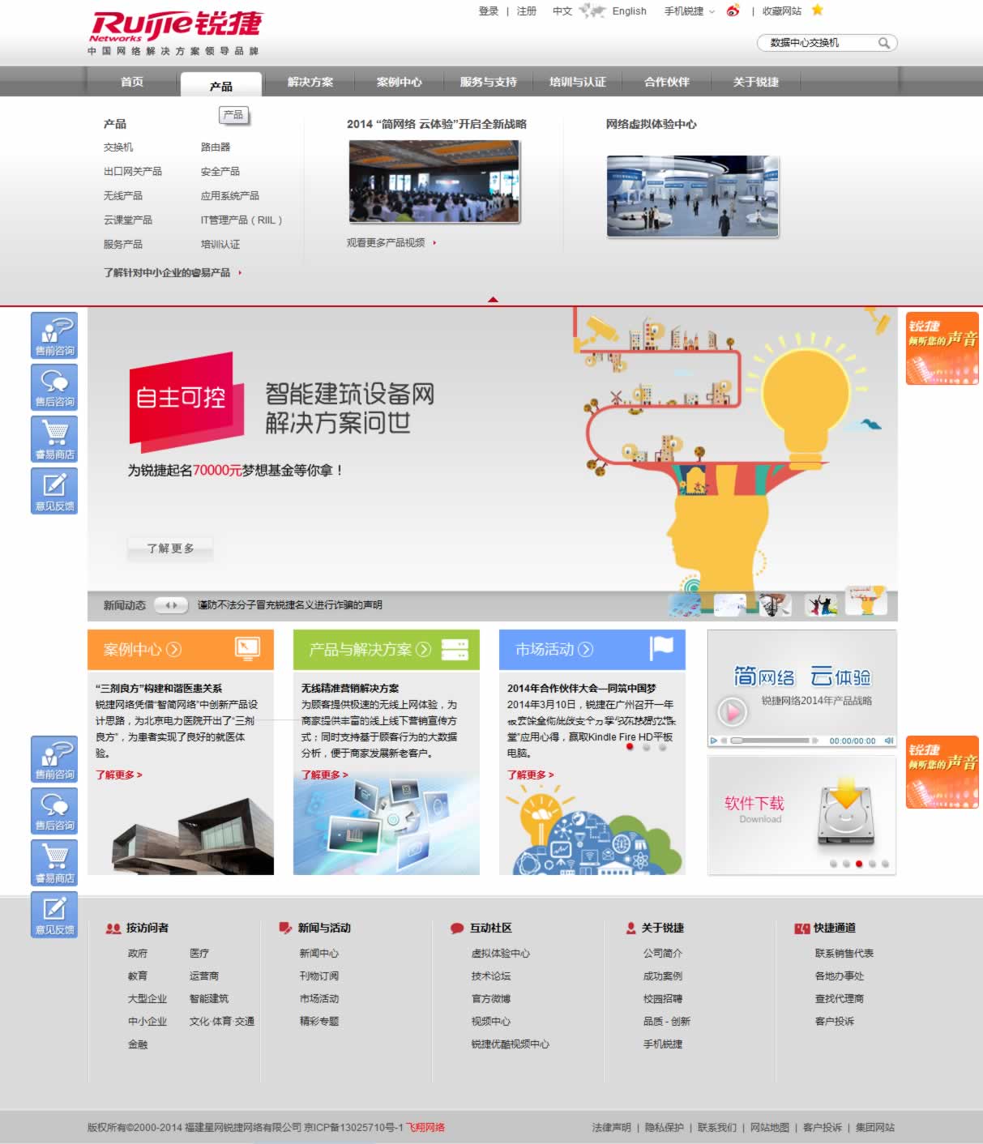Expand the 手机锐捷 dropdown arrow
This screenshot has width=983, height=1144.
(712, 11)
